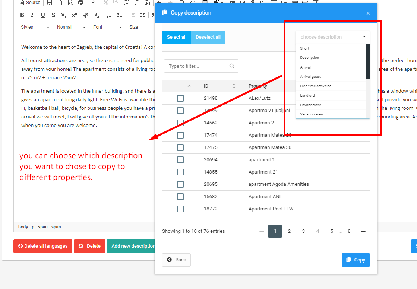Click the next page arrow
Image resolution: width=417 pixels, height=289 pixels.
tap(363, 231)
